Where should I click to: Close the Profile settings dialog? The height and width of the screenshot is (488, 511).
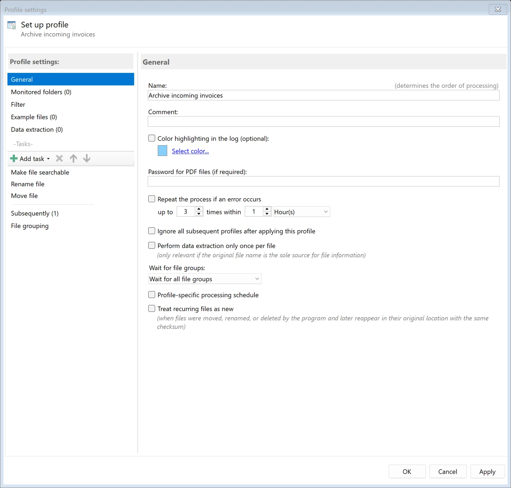pos(498,9)
